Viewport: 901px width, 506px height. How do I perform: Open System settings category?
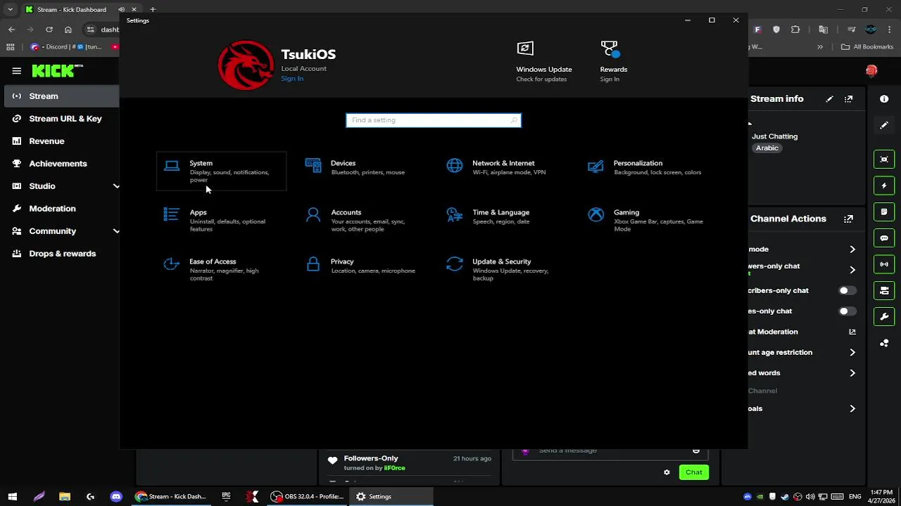click(221, 171)
